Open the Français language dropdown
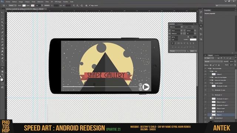The width and height of the screenshot is (237, 133). click(x=178, y=51)
